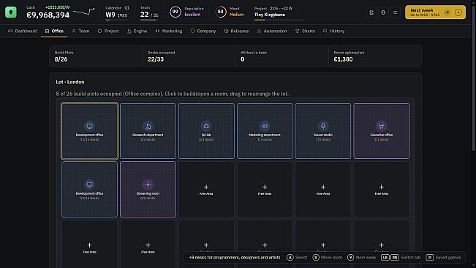Select the Office tab
The image size is (476, 268).
[54, 31]
